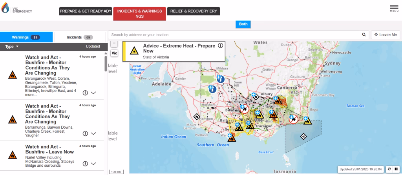Click info icon on Extreme Heat banner
The image size is (402, 175).
click(x=221, y=46)
